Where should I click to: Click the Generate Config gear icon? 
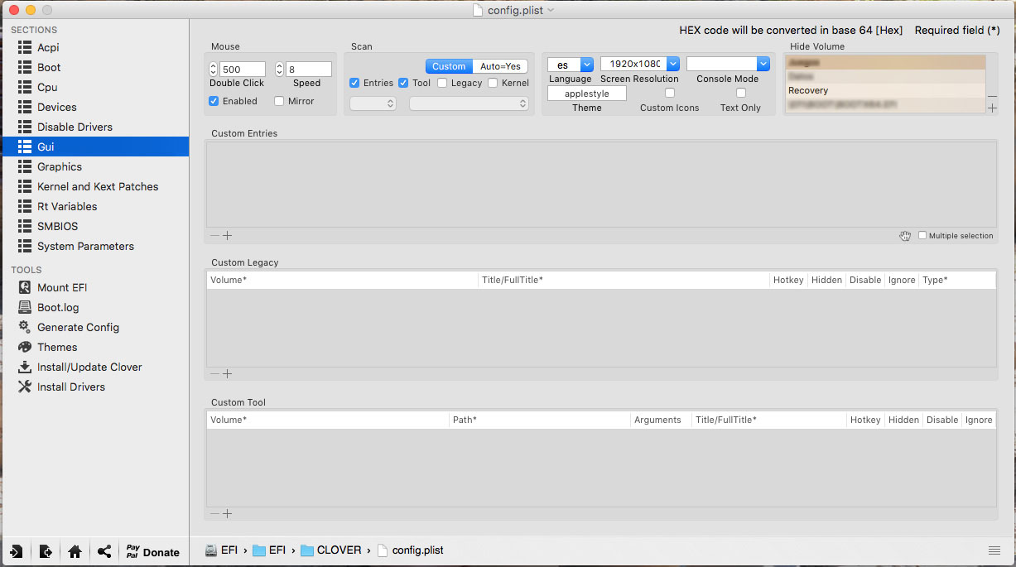[25, 327]
